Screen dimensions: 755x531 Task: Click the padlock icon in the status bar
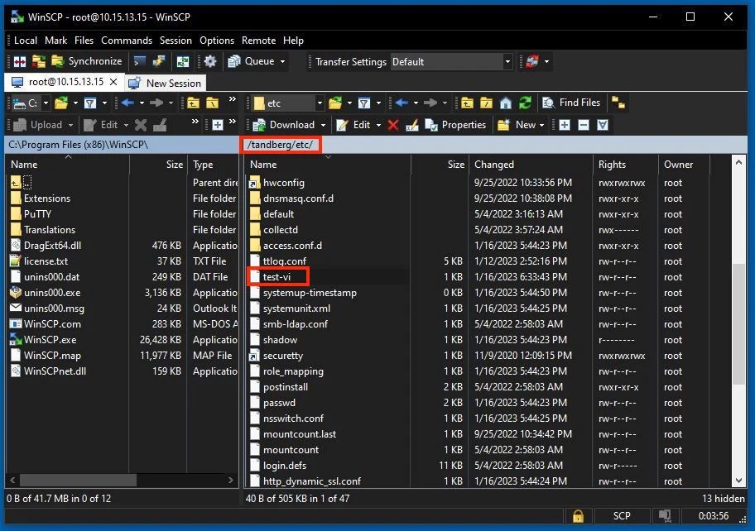(x=578, y=515)
